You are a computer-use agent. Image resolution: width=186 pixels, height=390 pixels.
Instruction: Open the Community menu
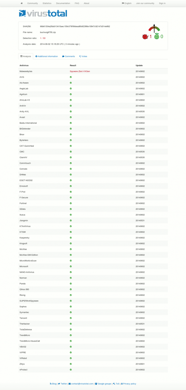tap(32, 3)
